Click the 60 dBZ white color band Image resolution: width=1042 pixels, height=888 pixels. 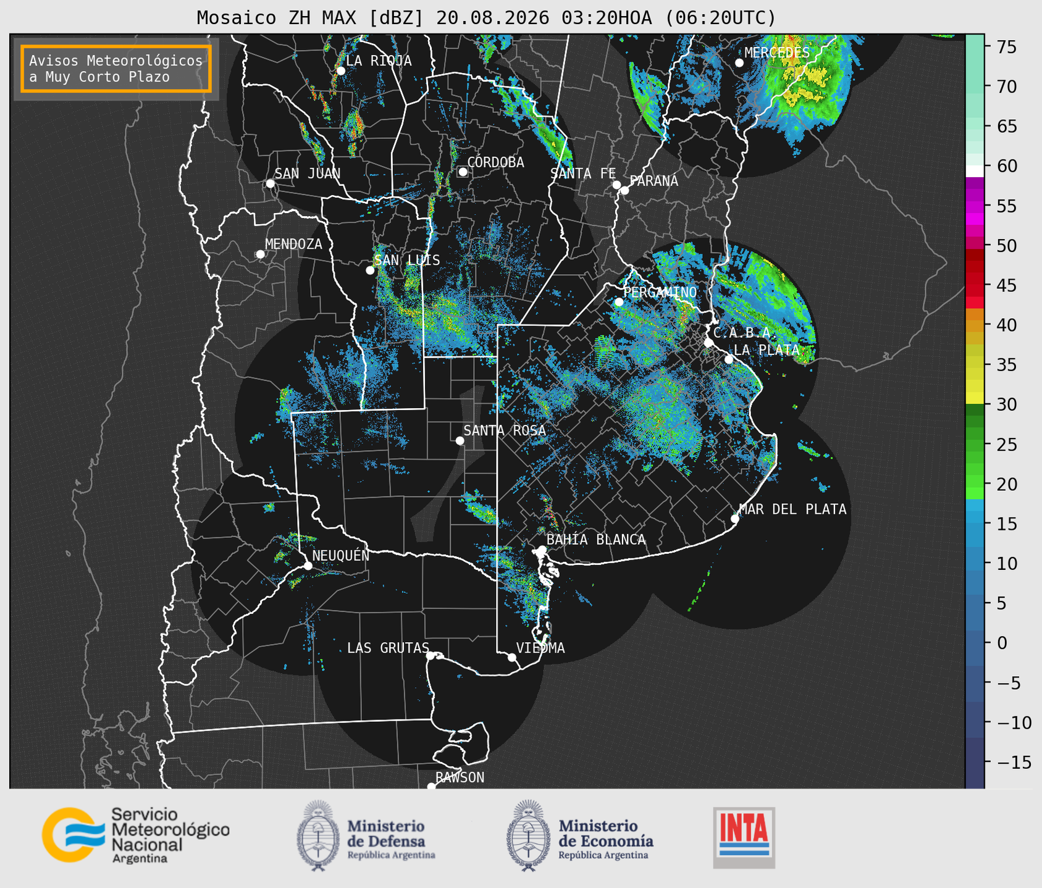tap(975, 171)
